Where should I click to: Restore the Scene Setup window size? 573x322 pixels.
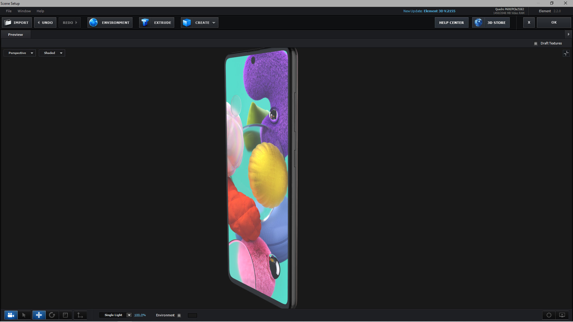point(552,3)
